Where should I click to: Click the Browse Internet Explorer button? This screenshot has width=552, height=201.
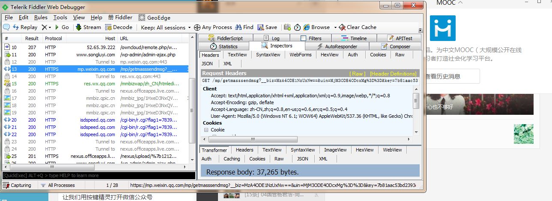pos(316,27)
